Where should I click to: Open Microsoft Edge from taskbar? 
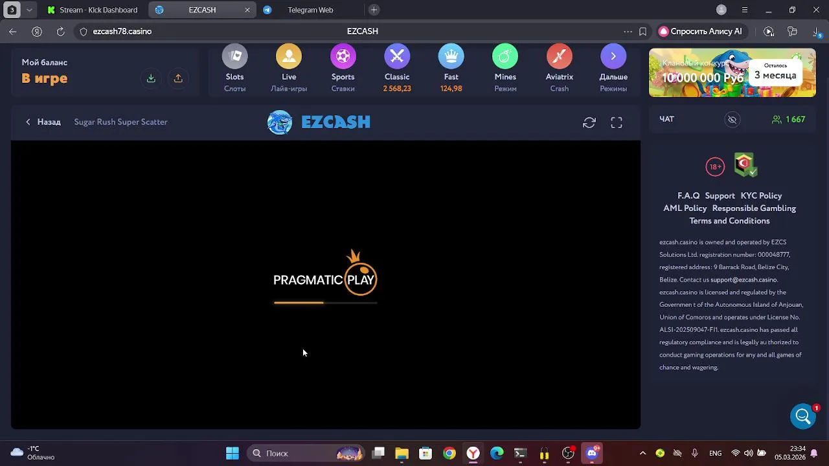[x=497, y=453]
